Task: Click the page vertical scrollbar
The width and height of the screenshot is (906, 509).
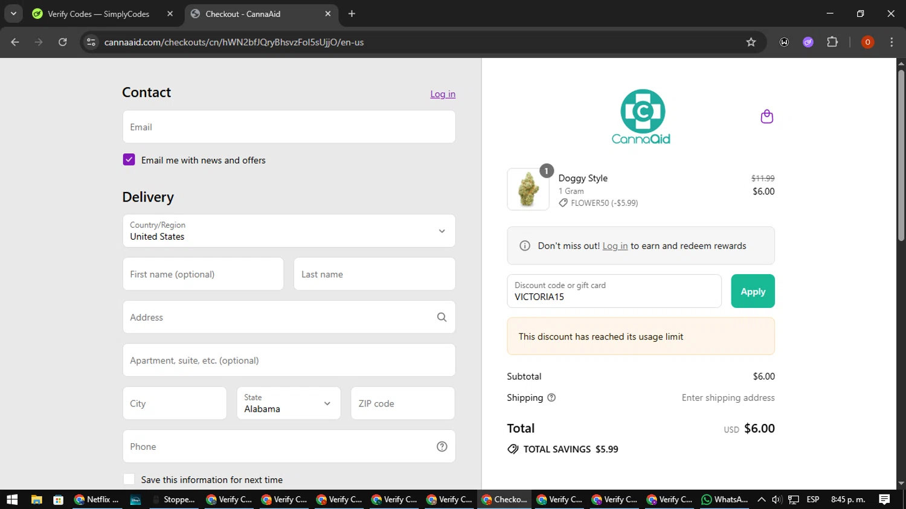Action: (901, 157)
